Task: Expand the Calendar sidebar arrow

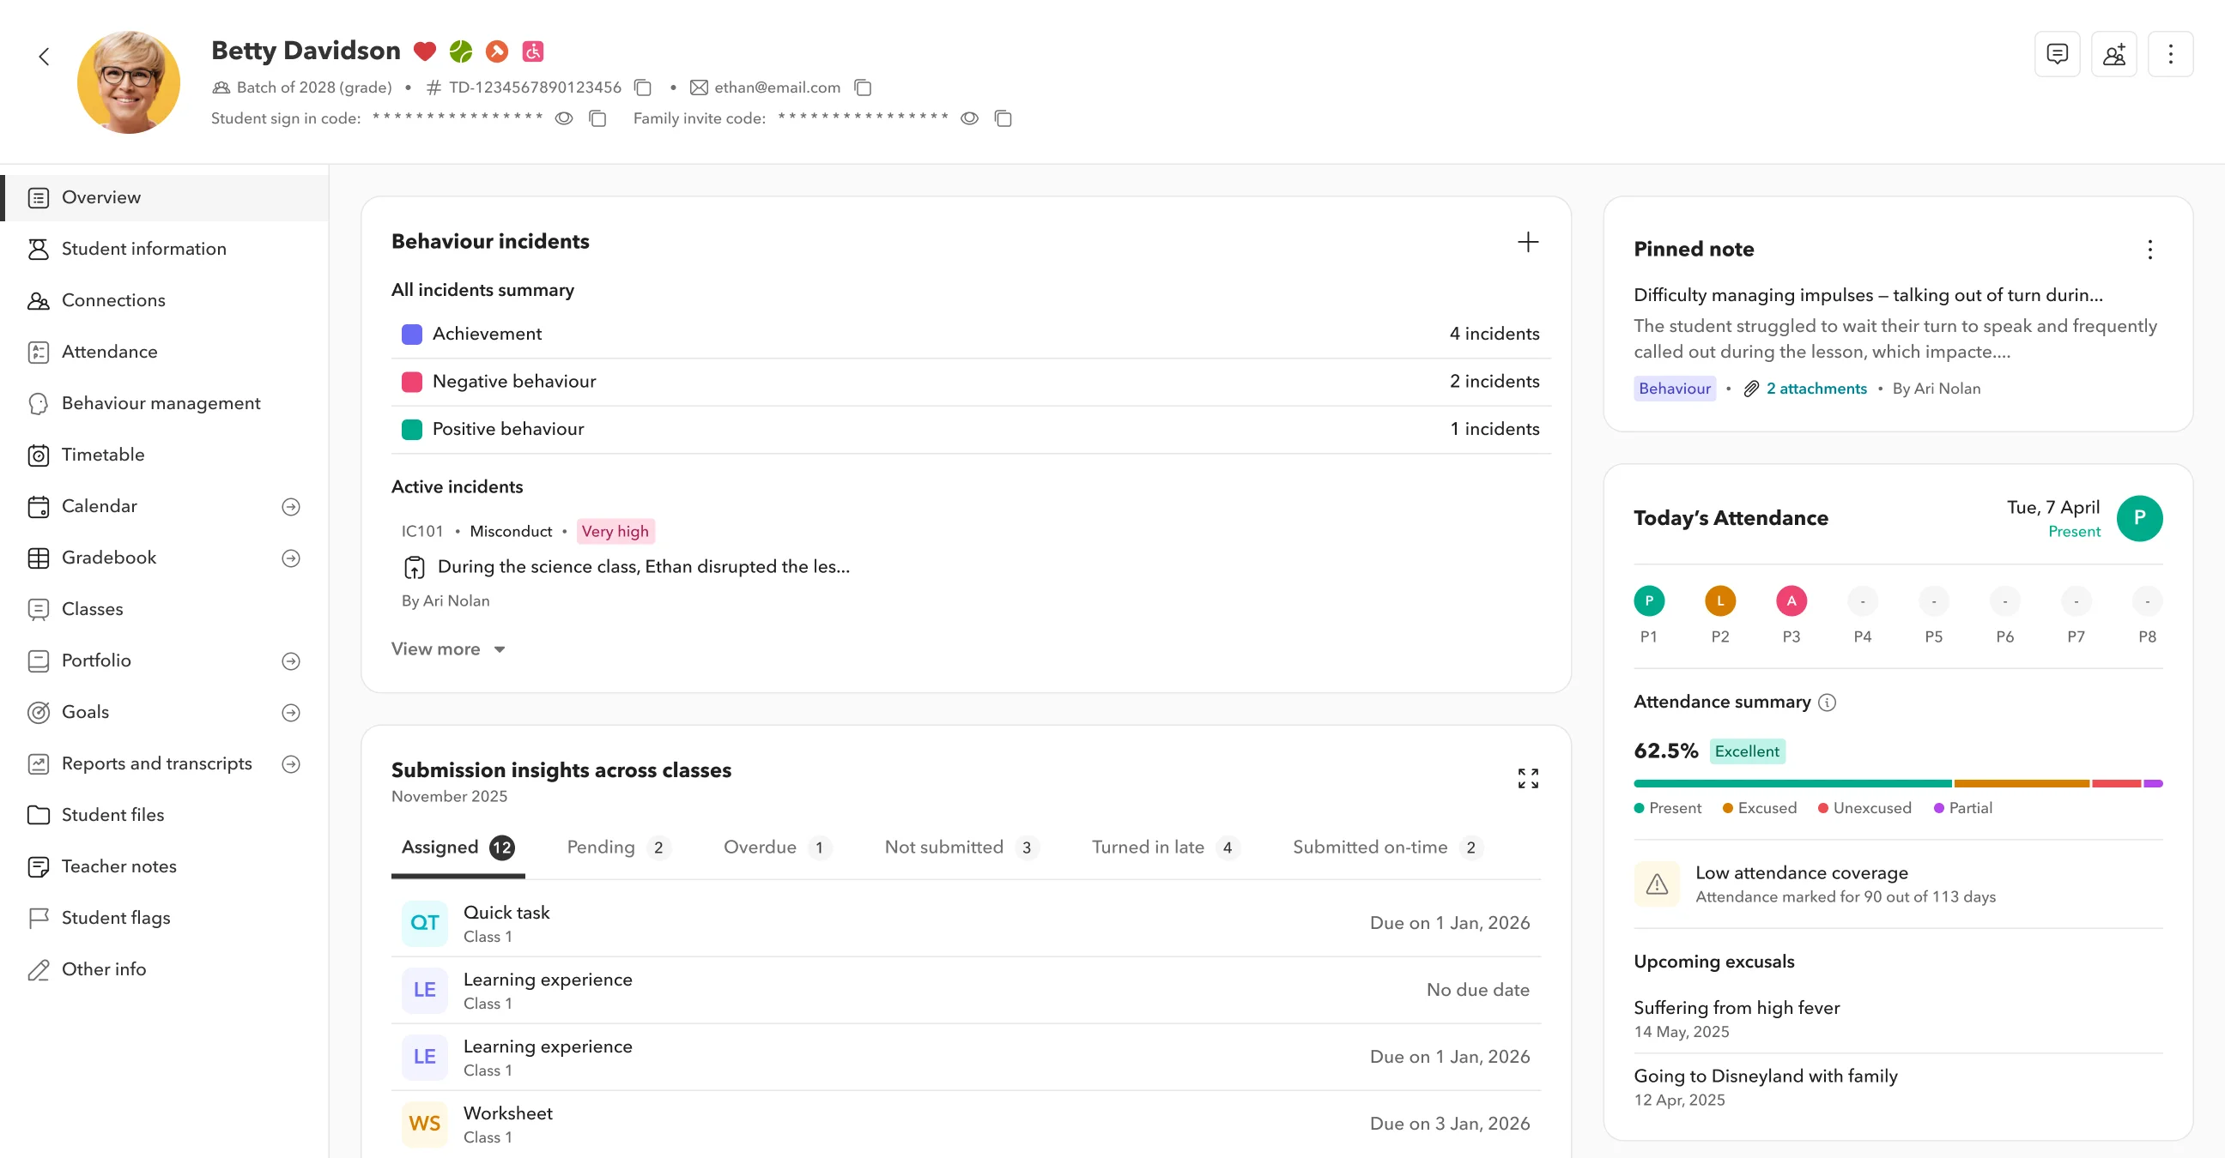Action: [x=290, y=506]
